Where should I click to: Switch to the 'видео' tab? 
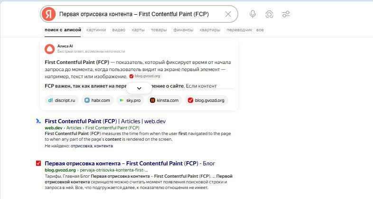pyautogui.click(x=119, y=30)
